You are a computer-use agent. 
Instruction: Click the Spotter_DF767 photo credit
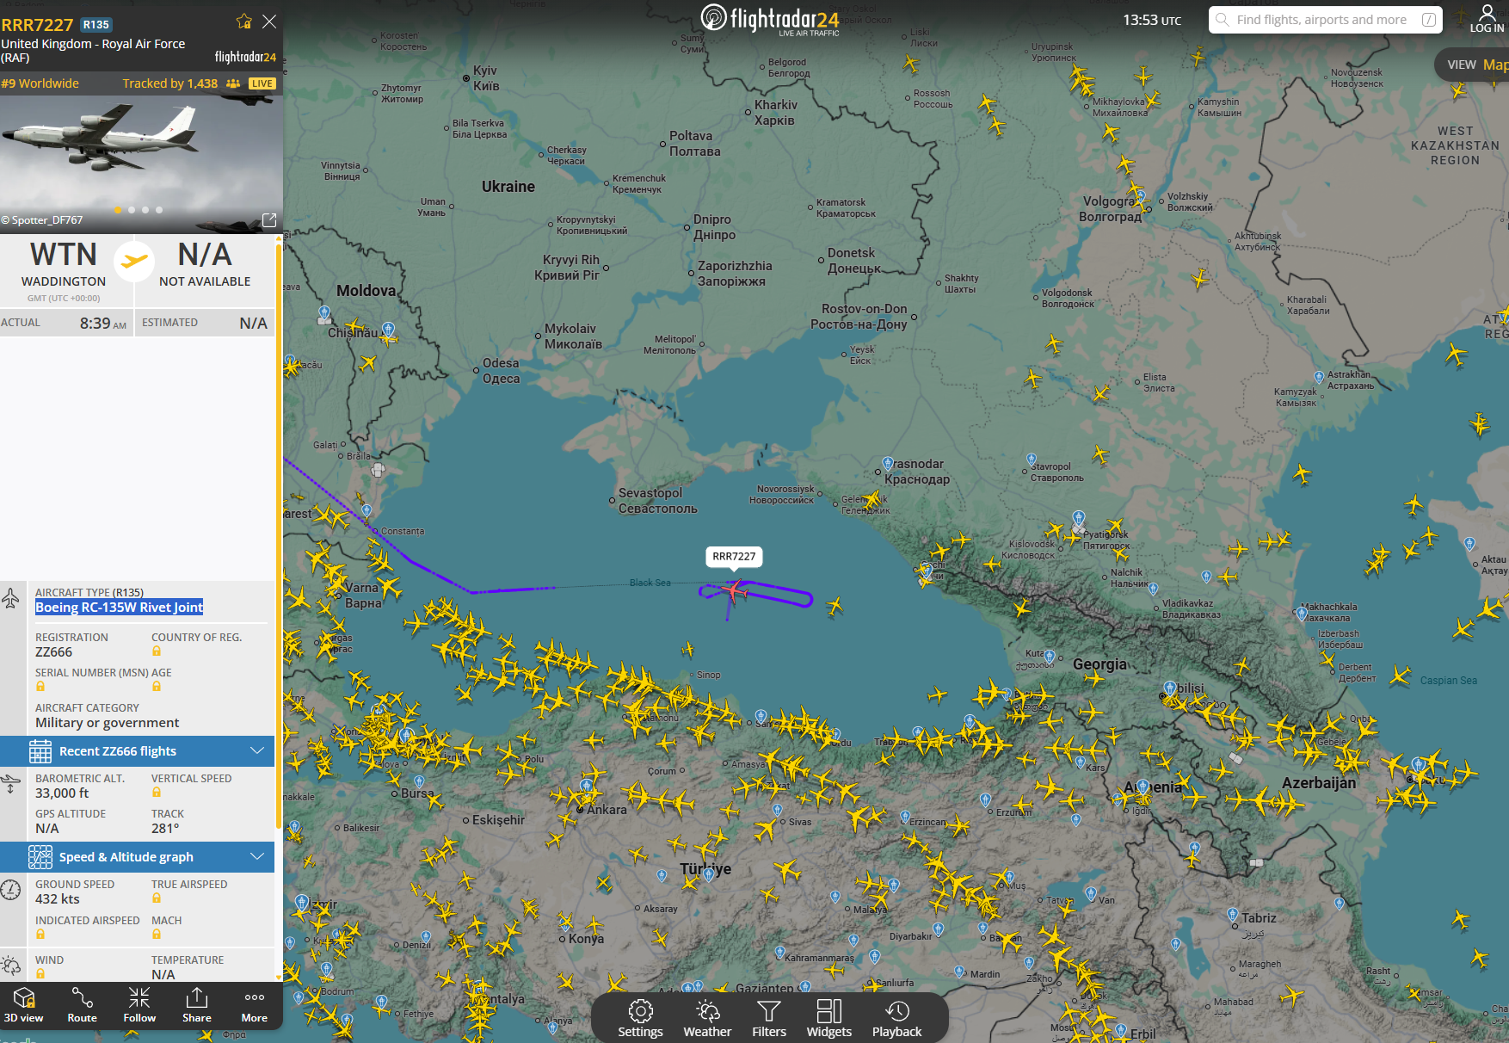tap(42, 220)
